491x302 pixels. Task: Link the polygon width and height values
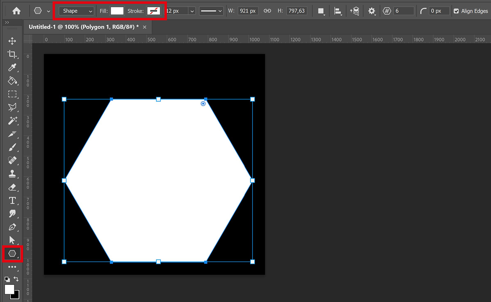pyautogui.click(x=267, y=10)
